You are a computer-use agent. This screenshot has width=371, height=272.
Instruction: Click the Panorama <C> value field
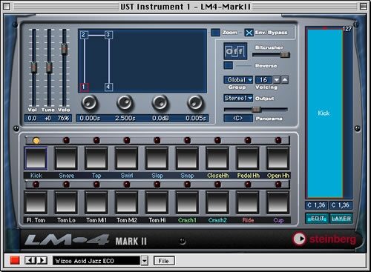tap(238, 119)
